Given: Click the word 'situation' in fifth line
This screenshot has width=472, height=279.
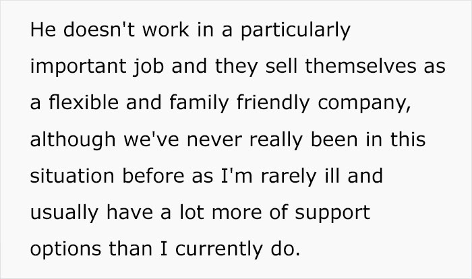Looking at the screenshot, I should (x=72, y=176).
